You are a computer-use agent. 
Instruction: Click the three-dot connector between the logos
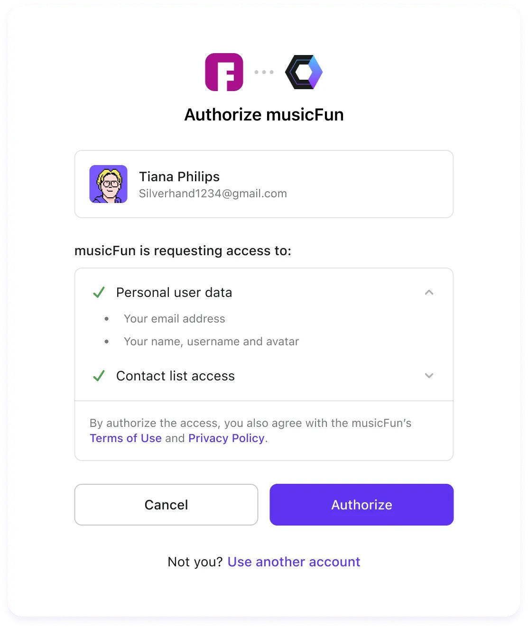264,72
